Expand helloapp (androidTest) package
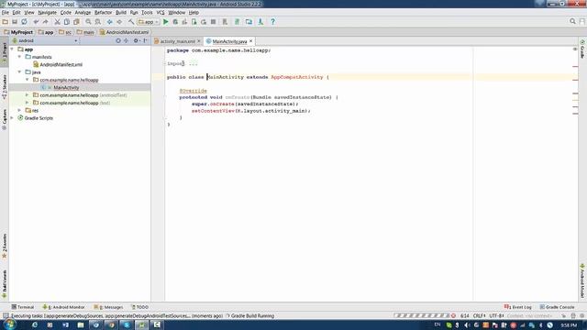This screenshot has width=587, height=330. pyautogui.click(x=27, y=95)
